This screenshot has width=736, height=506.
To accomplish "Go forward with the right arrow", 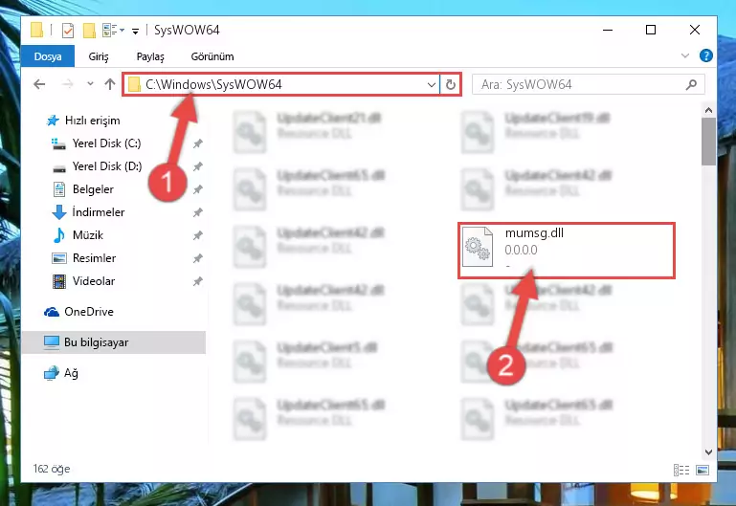I will click(x=68, y=84).
